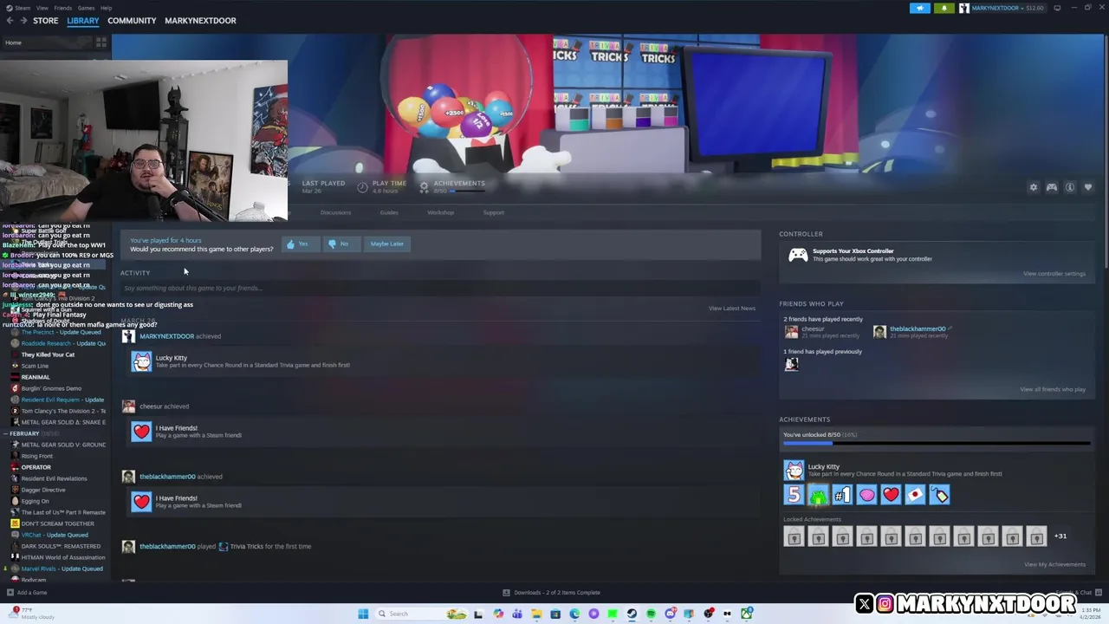The width and height of the screenshot is (1109, 624).
Task: Add game to favorites heart icon
Action: [1088, 187]
